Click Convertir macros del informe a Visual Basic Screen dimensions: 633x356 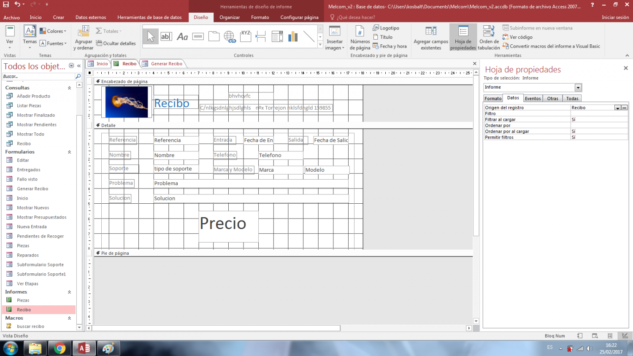click(551, 46)
